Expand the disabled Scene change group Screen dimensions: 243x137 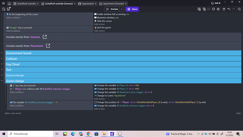coord(2,75)
